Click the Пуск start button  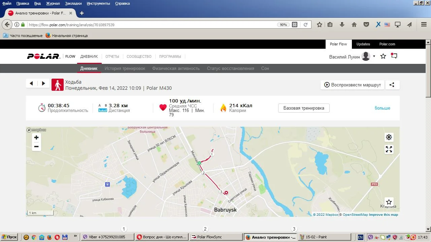[9, 237]
